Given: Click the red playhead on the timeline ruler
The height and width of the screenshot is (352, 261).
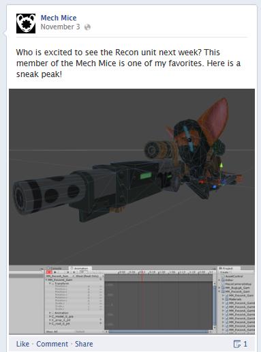Looking at the screenshot, I should 142,272.
